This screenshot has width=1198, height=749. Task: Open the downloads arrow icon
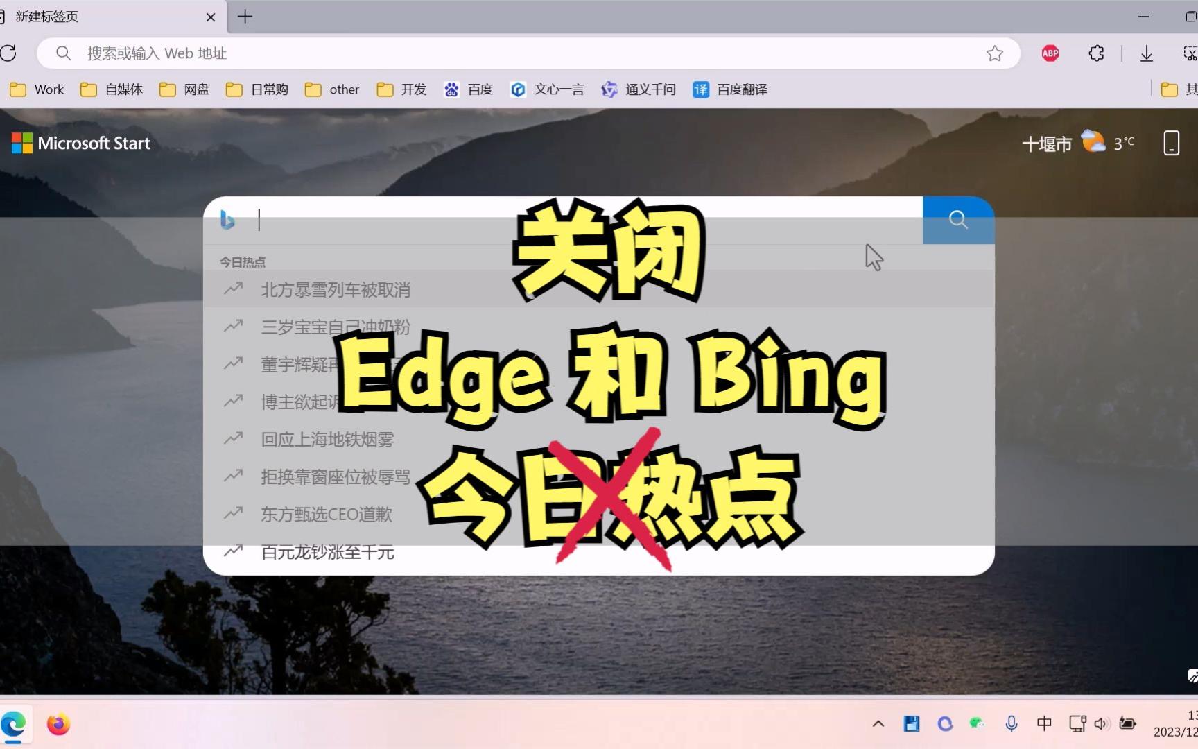click(1147, 53)
